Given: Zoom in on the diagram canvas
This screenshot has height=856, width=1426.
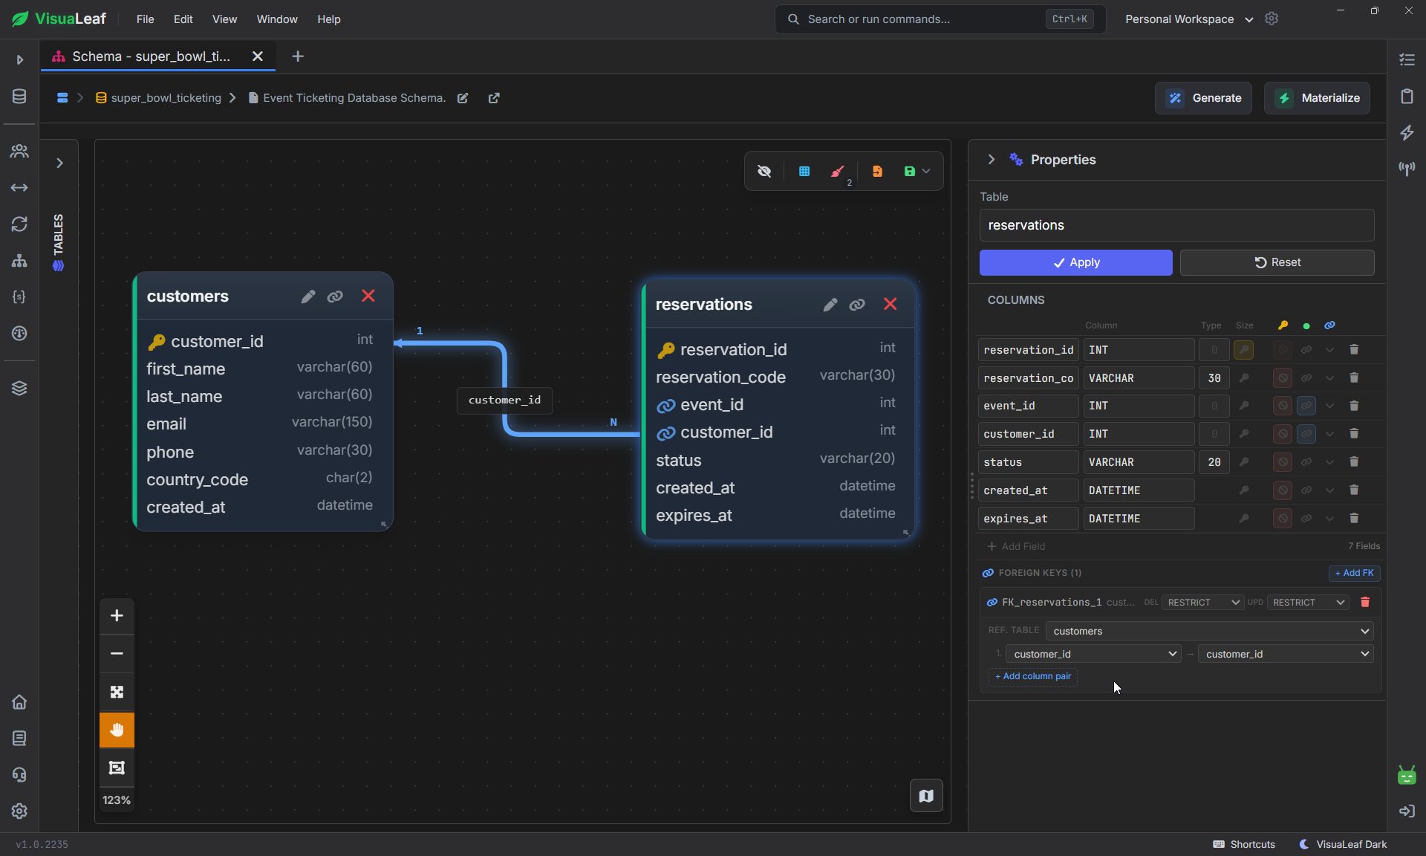Looking at the screenshot, I should (x=117, y=616).
